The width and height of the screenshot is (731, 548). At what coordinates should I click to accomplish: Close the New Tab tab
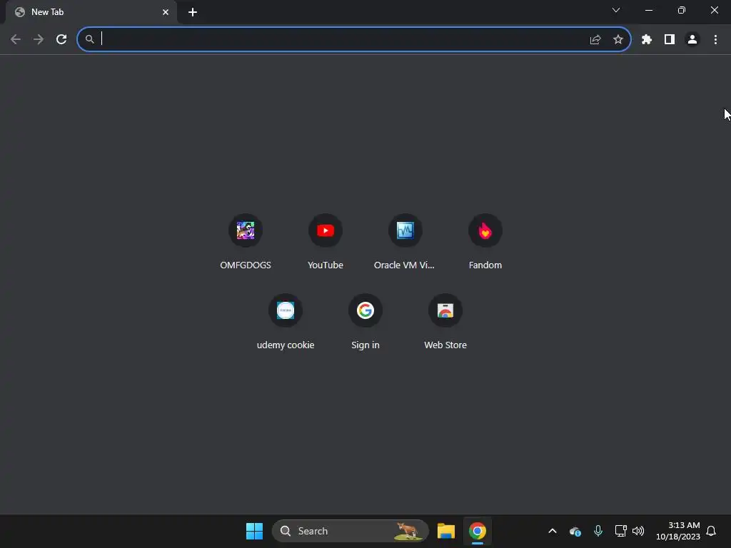point(166,12)
